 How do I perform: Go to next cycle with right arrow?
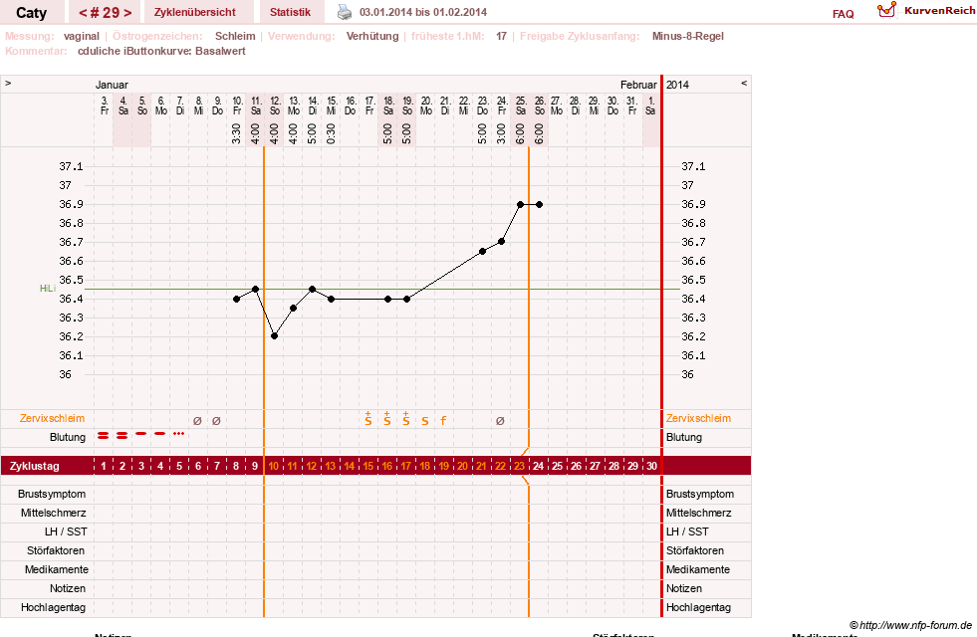(x=127, y=13)
